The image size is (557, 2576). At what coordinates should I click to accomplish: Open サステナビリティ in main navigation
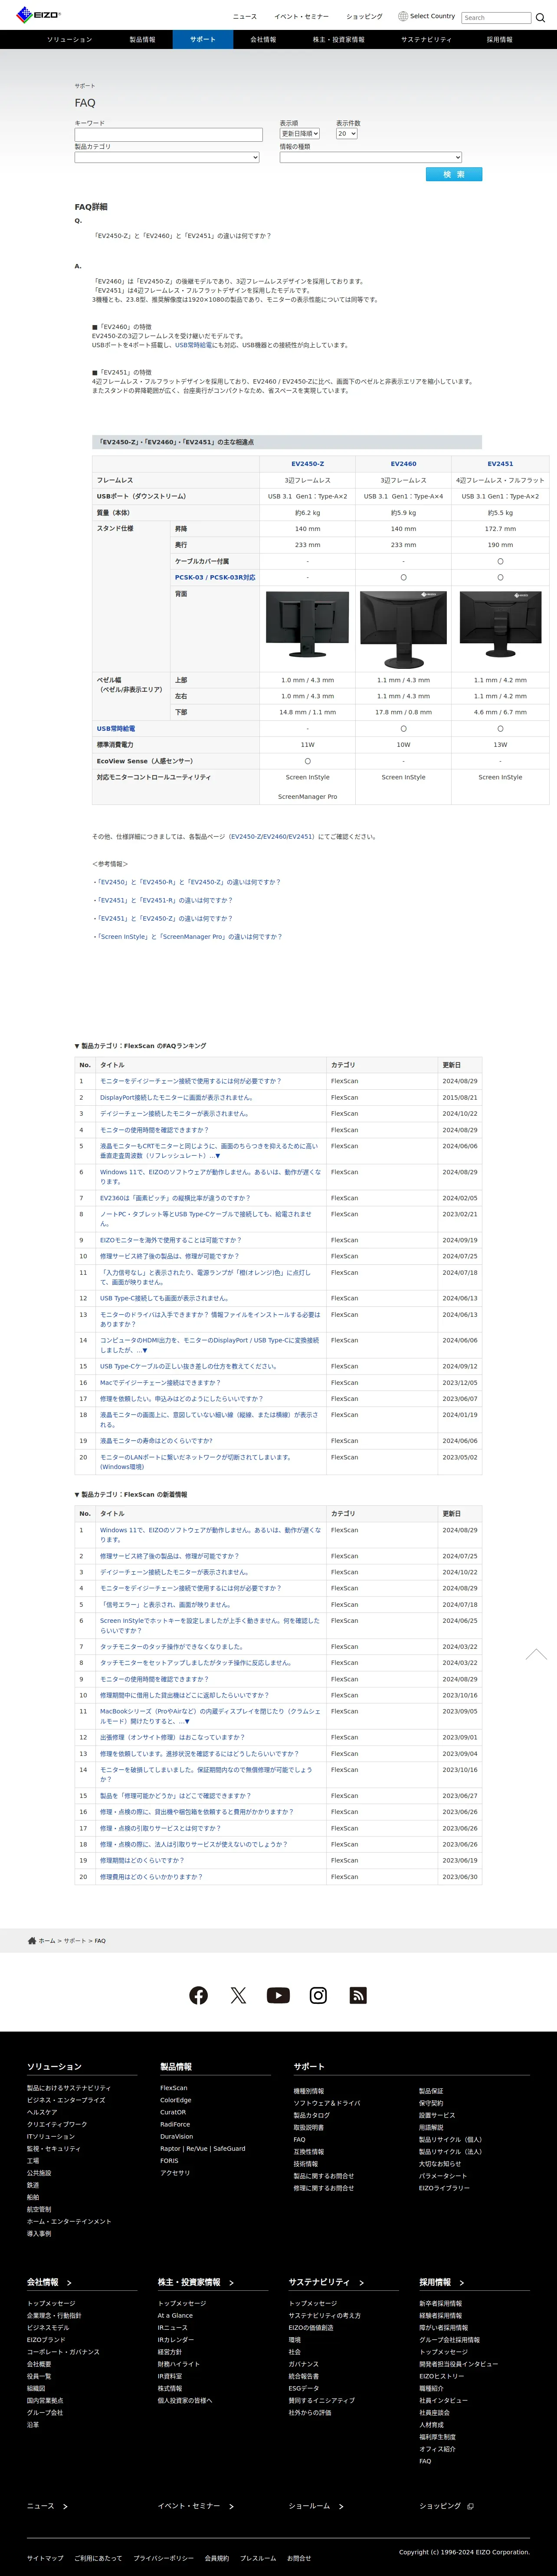[x=426, y=40]
